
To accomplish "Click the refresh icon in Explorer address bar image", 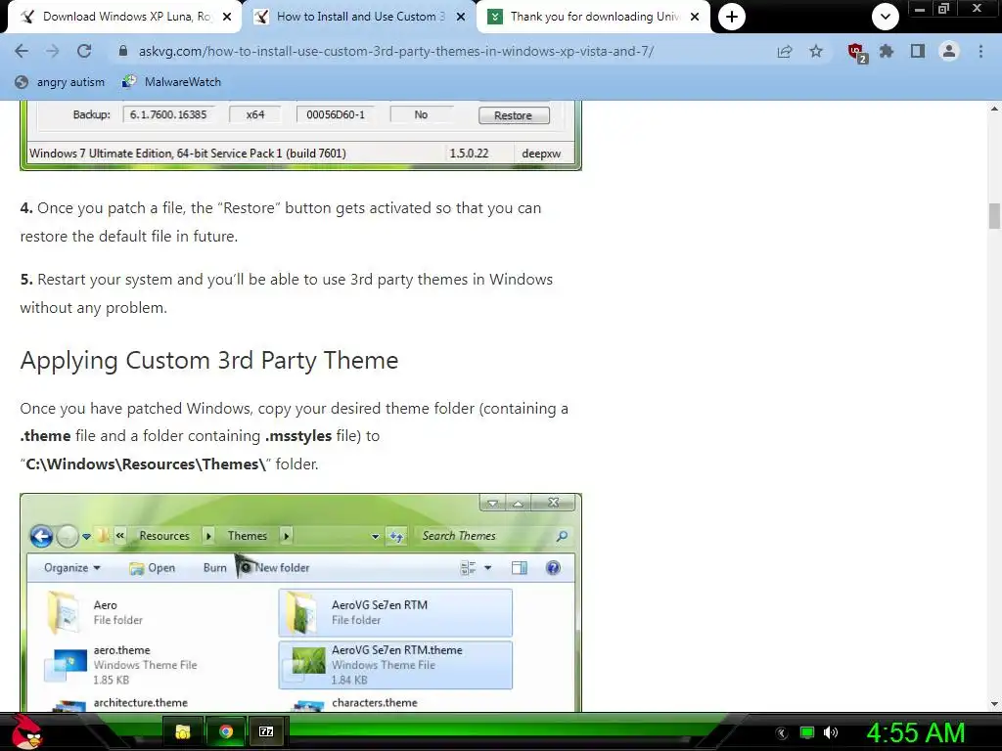I will pos(396,537).
